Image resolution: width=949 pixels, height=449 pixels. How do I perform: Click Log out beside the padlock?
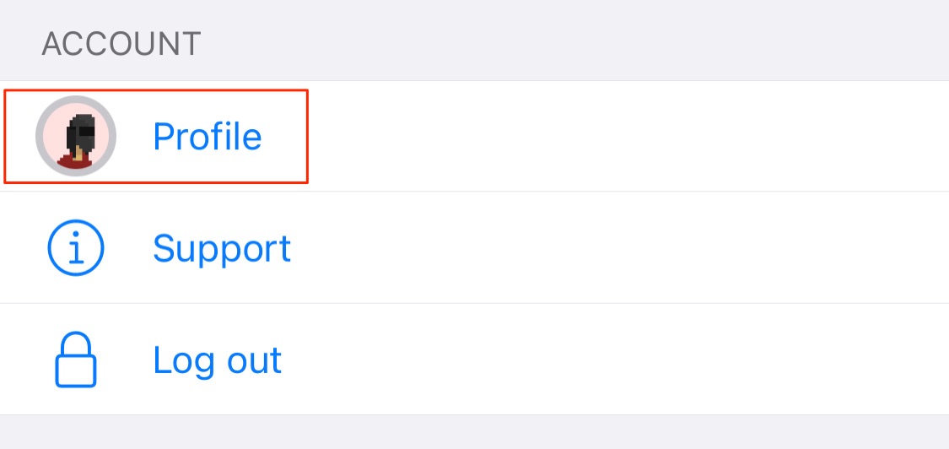tap(217, 360)
